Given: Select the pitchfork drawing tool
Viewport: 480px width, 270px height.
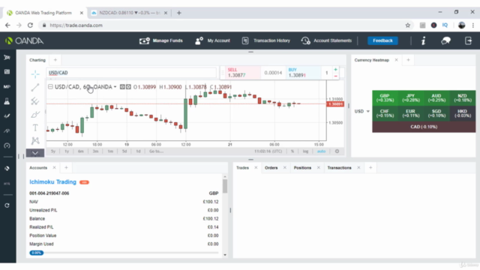Looking at the screenshot, I should (35, 100).
